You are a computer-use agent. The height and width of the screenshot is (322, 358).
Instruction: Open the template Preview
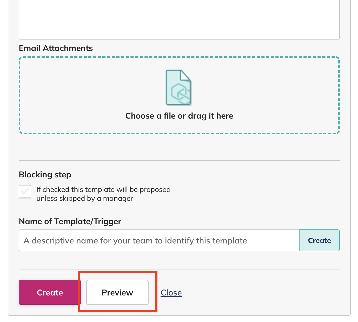coord(117,292)
